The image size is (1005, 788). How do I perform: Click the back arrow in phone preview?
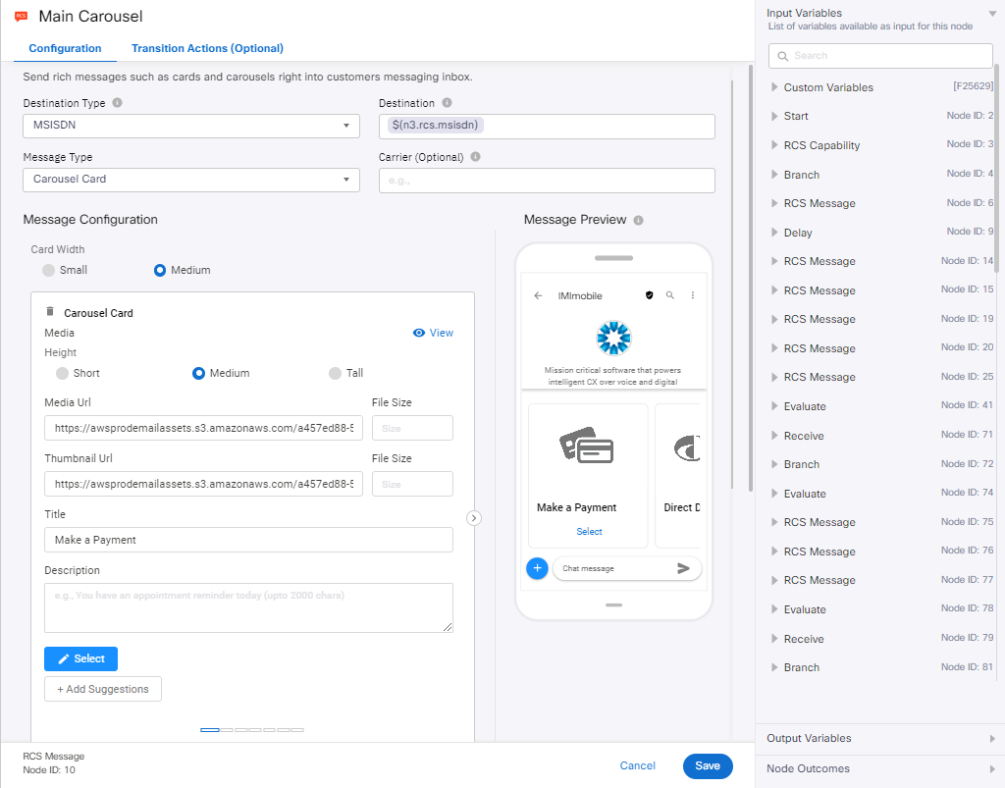(538, 295)
